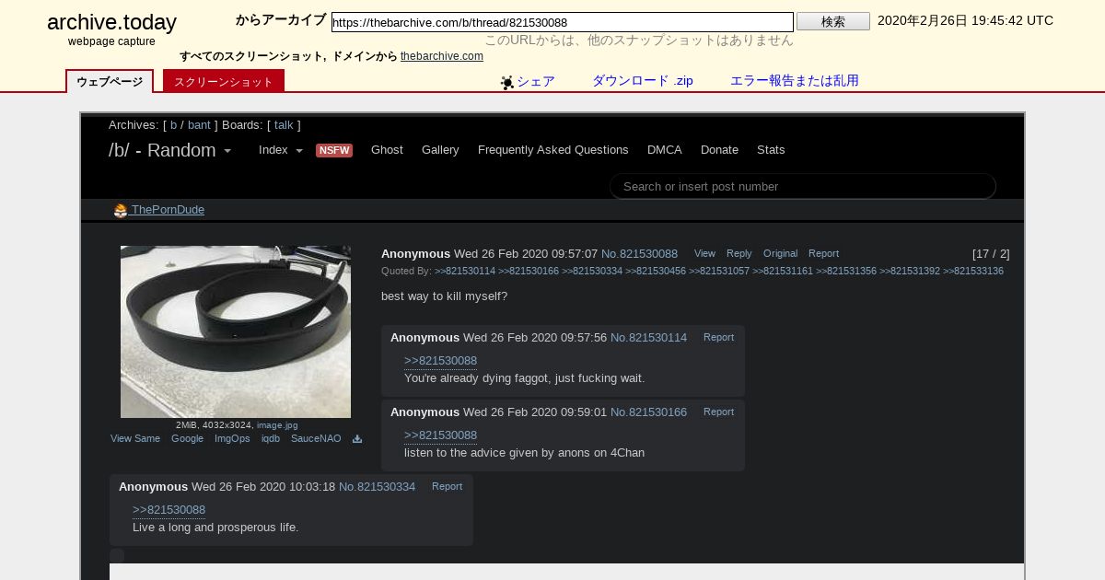Search image with ImgOps link
Viewport: 1105px width, 580px height.
[232, 439]
